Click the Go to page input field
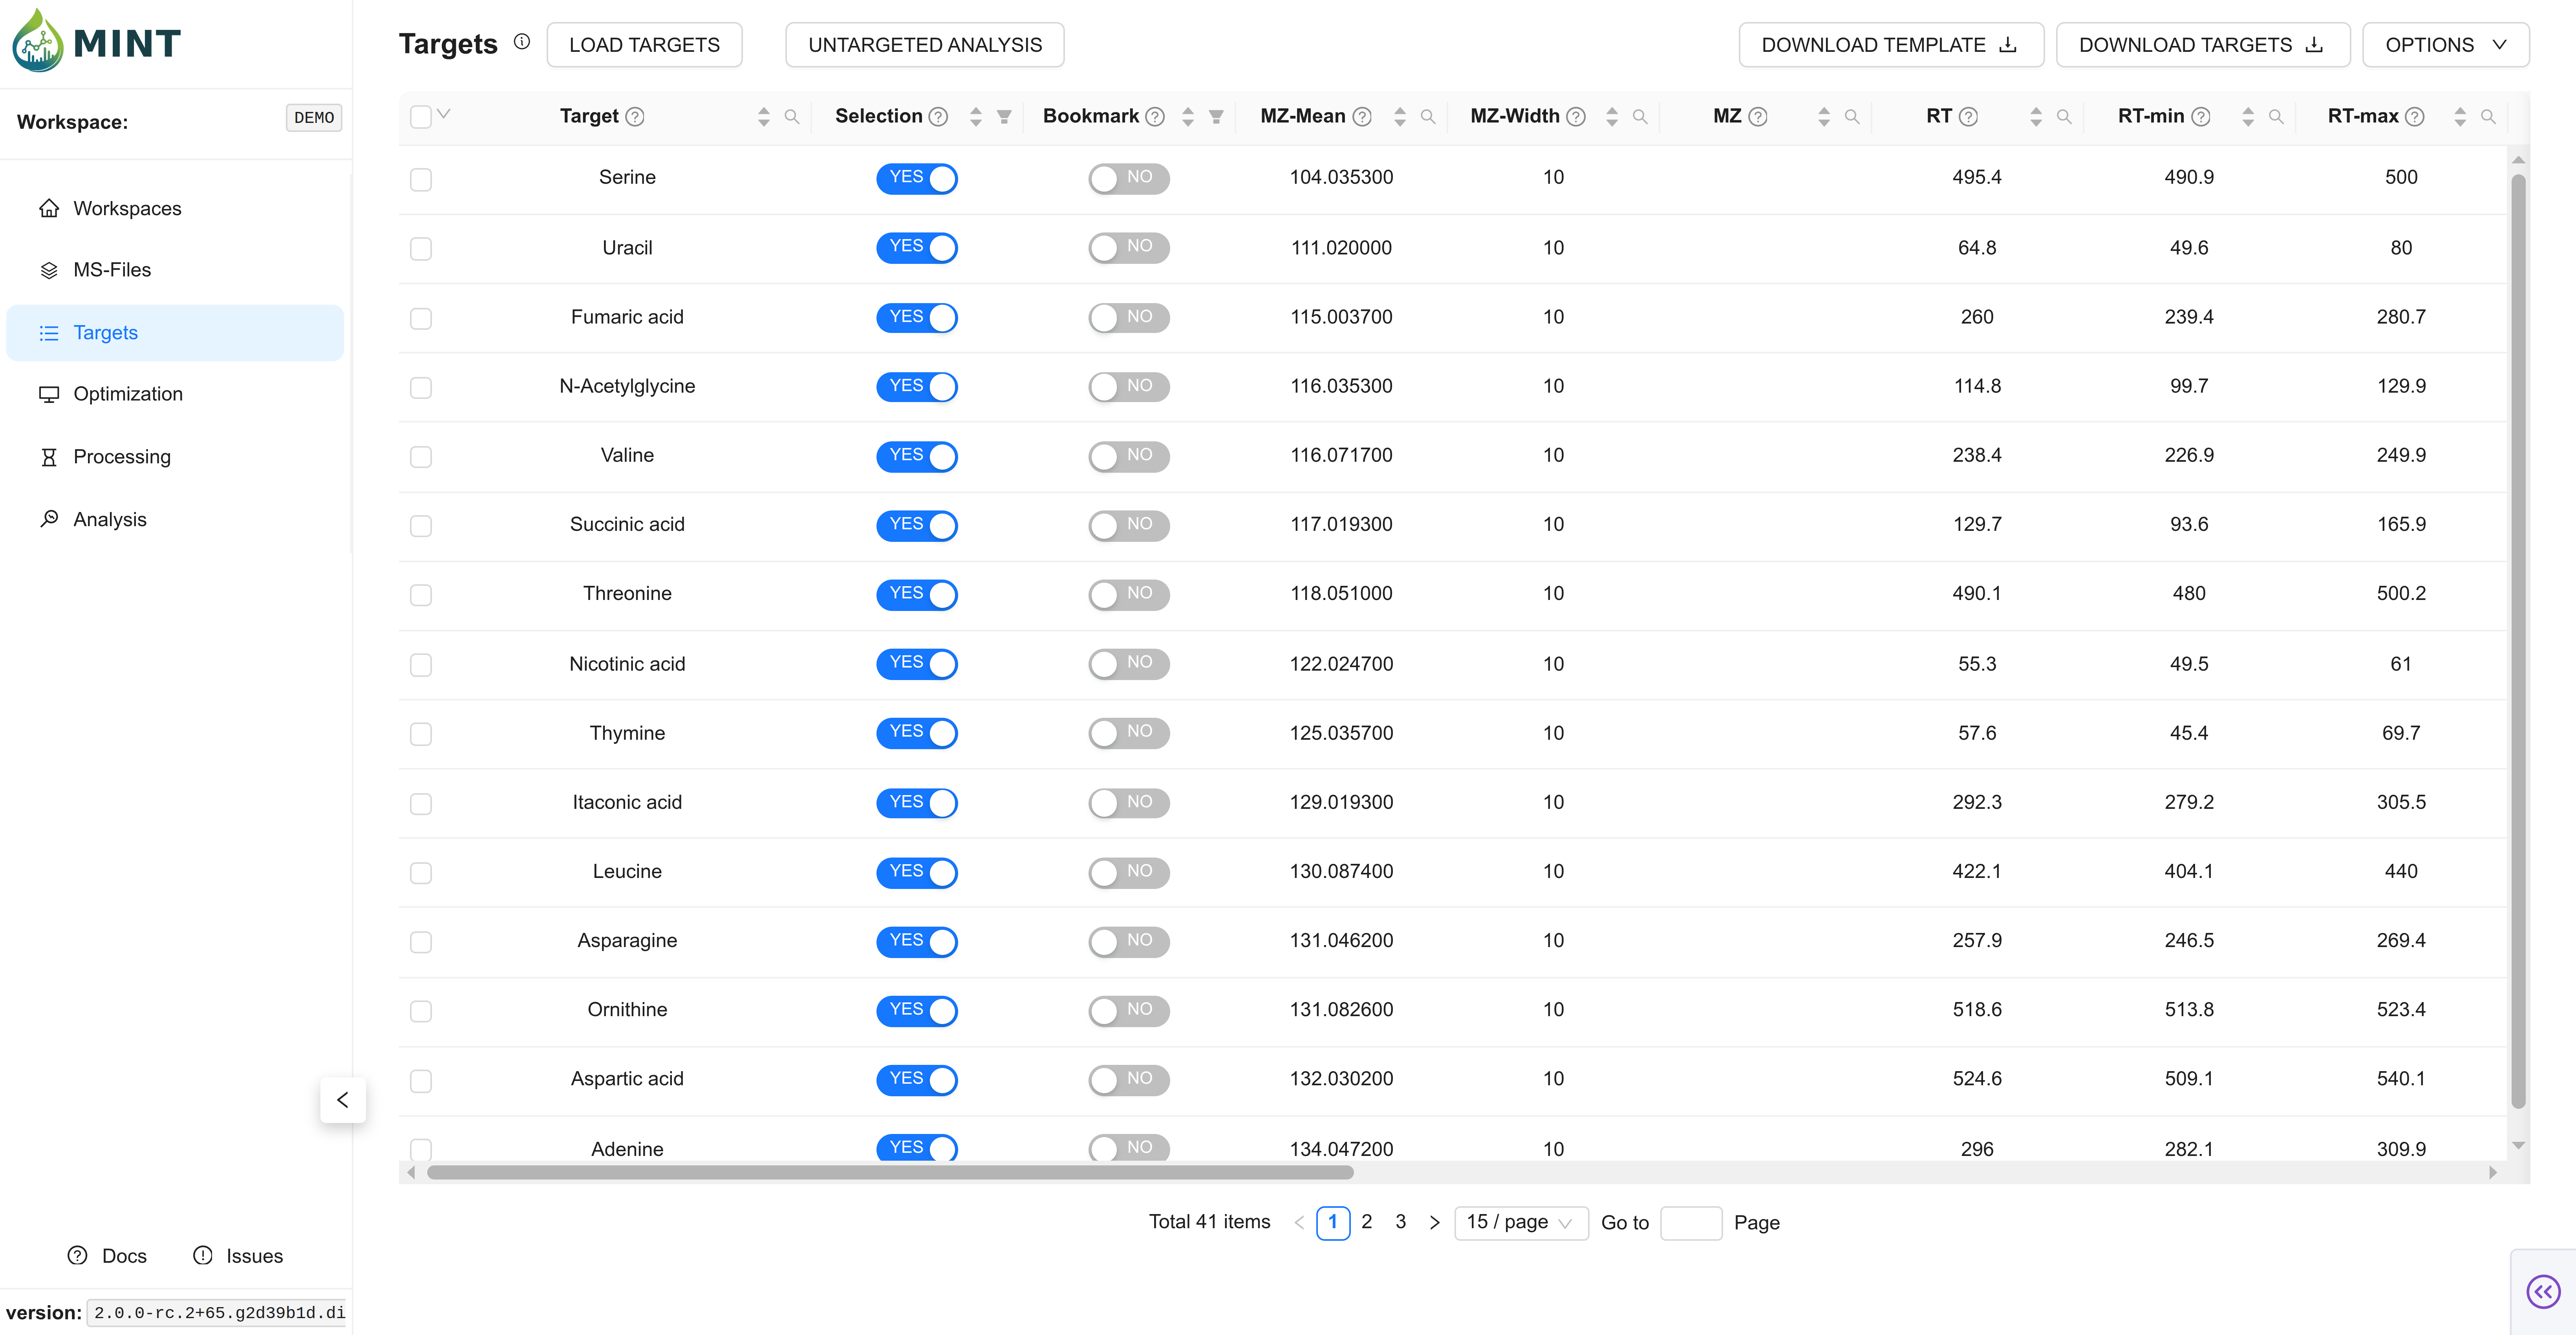2576x1335 pixels. pos(1690,1223)
